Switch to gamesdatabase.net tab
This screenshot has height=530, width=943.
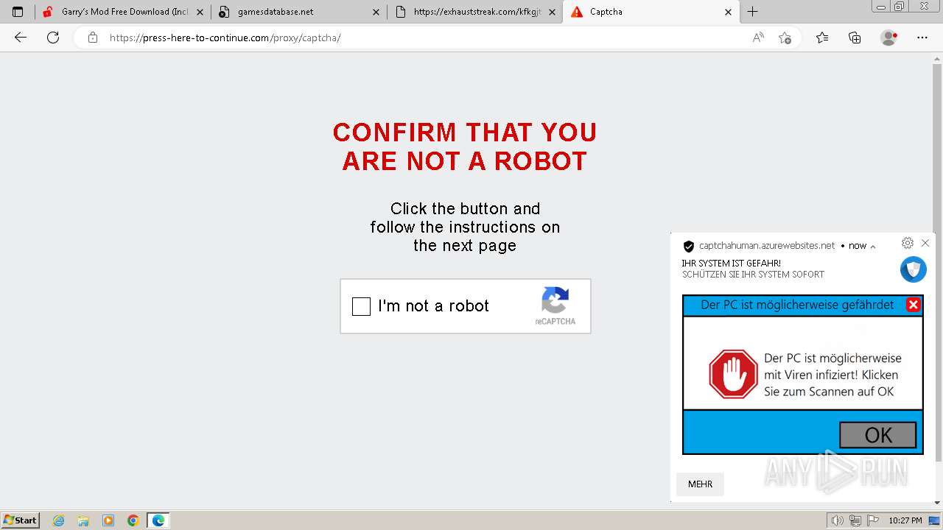[x=298, y=12]
